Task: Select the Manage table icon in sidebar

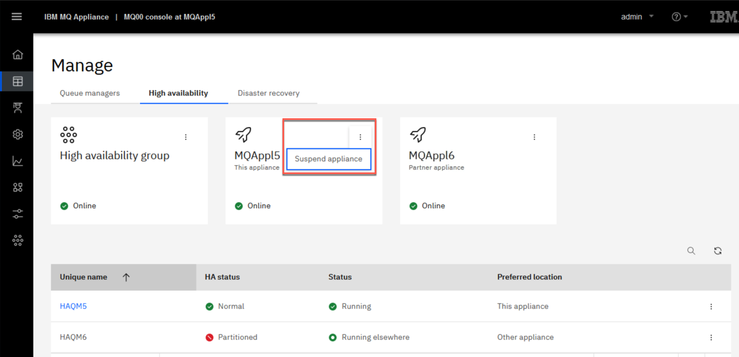Action: [x=18, y=81]
